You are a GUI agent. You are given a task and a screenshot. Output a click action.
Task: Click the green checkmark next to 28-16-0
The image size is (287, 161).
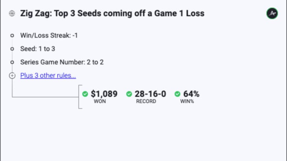coord(129,94)
